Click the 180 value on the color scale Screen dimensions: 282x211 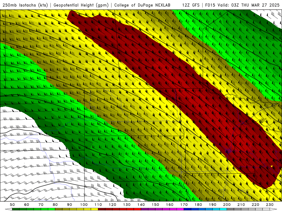198,205
